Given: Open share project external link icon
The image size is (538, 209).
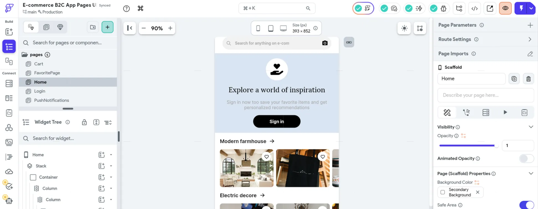Looking at the screenshot, I should [490, 8].
